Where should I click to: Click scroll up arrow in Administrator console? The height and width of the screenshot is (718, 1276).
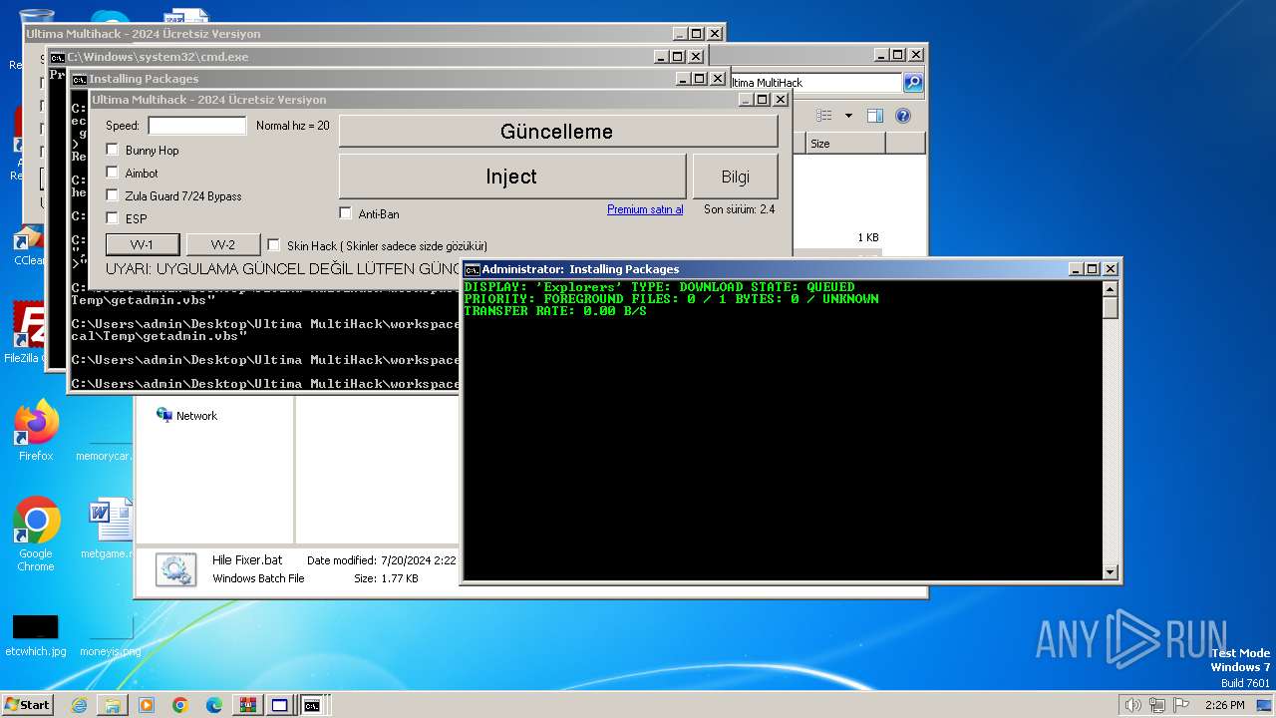click(x=1111, y=289)
